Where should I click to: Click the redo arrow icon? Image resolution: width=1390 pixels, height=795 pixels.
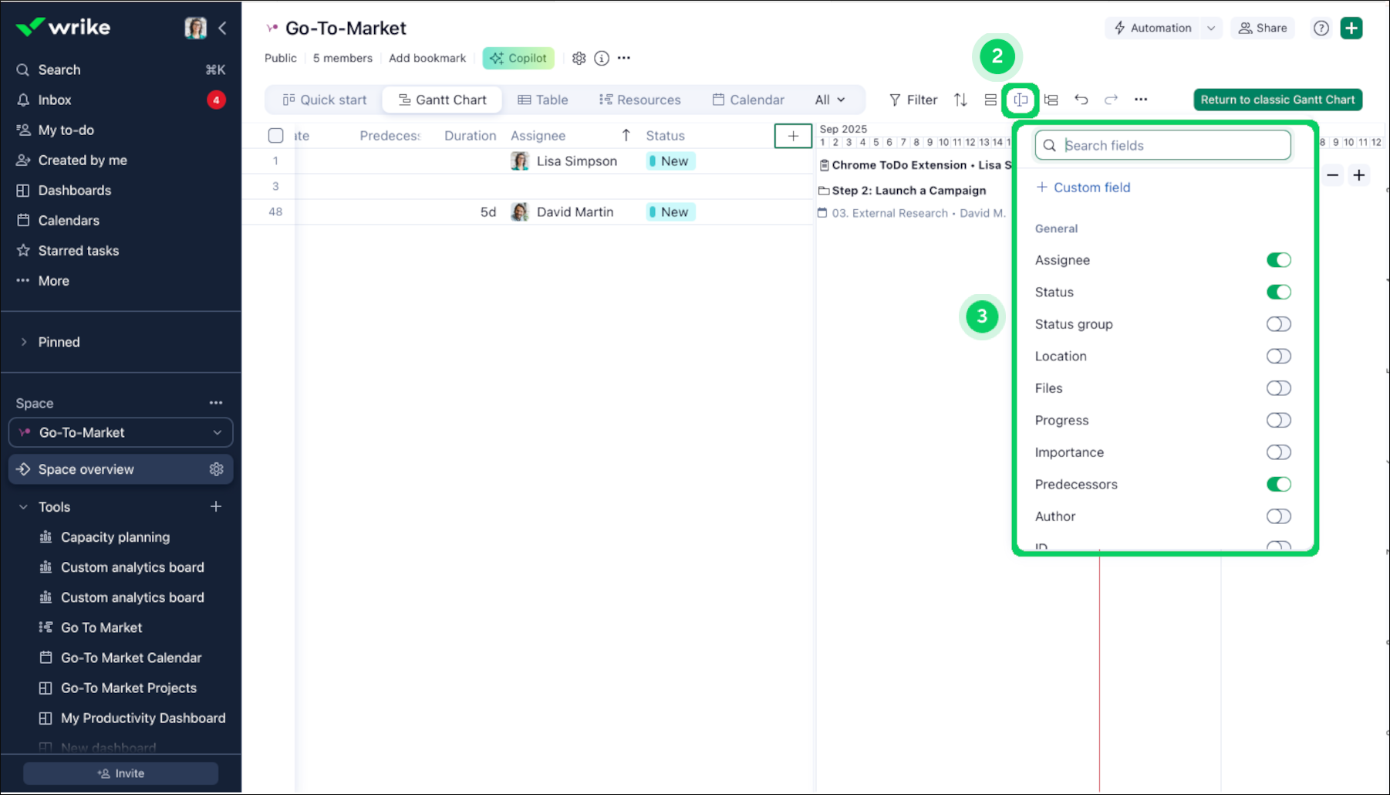(x=1111, y=100)
